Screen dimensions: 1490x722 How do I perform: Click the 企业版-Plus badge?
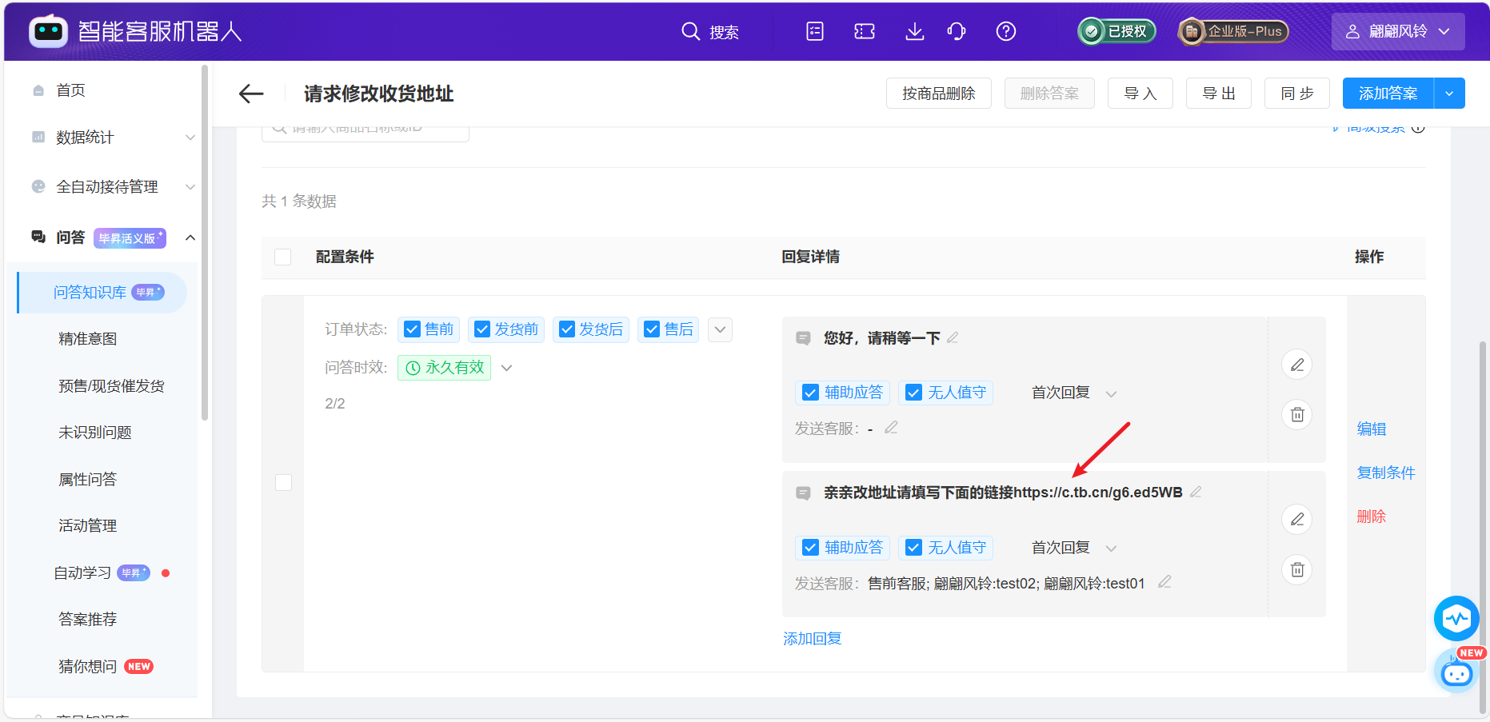(1233, 31)
